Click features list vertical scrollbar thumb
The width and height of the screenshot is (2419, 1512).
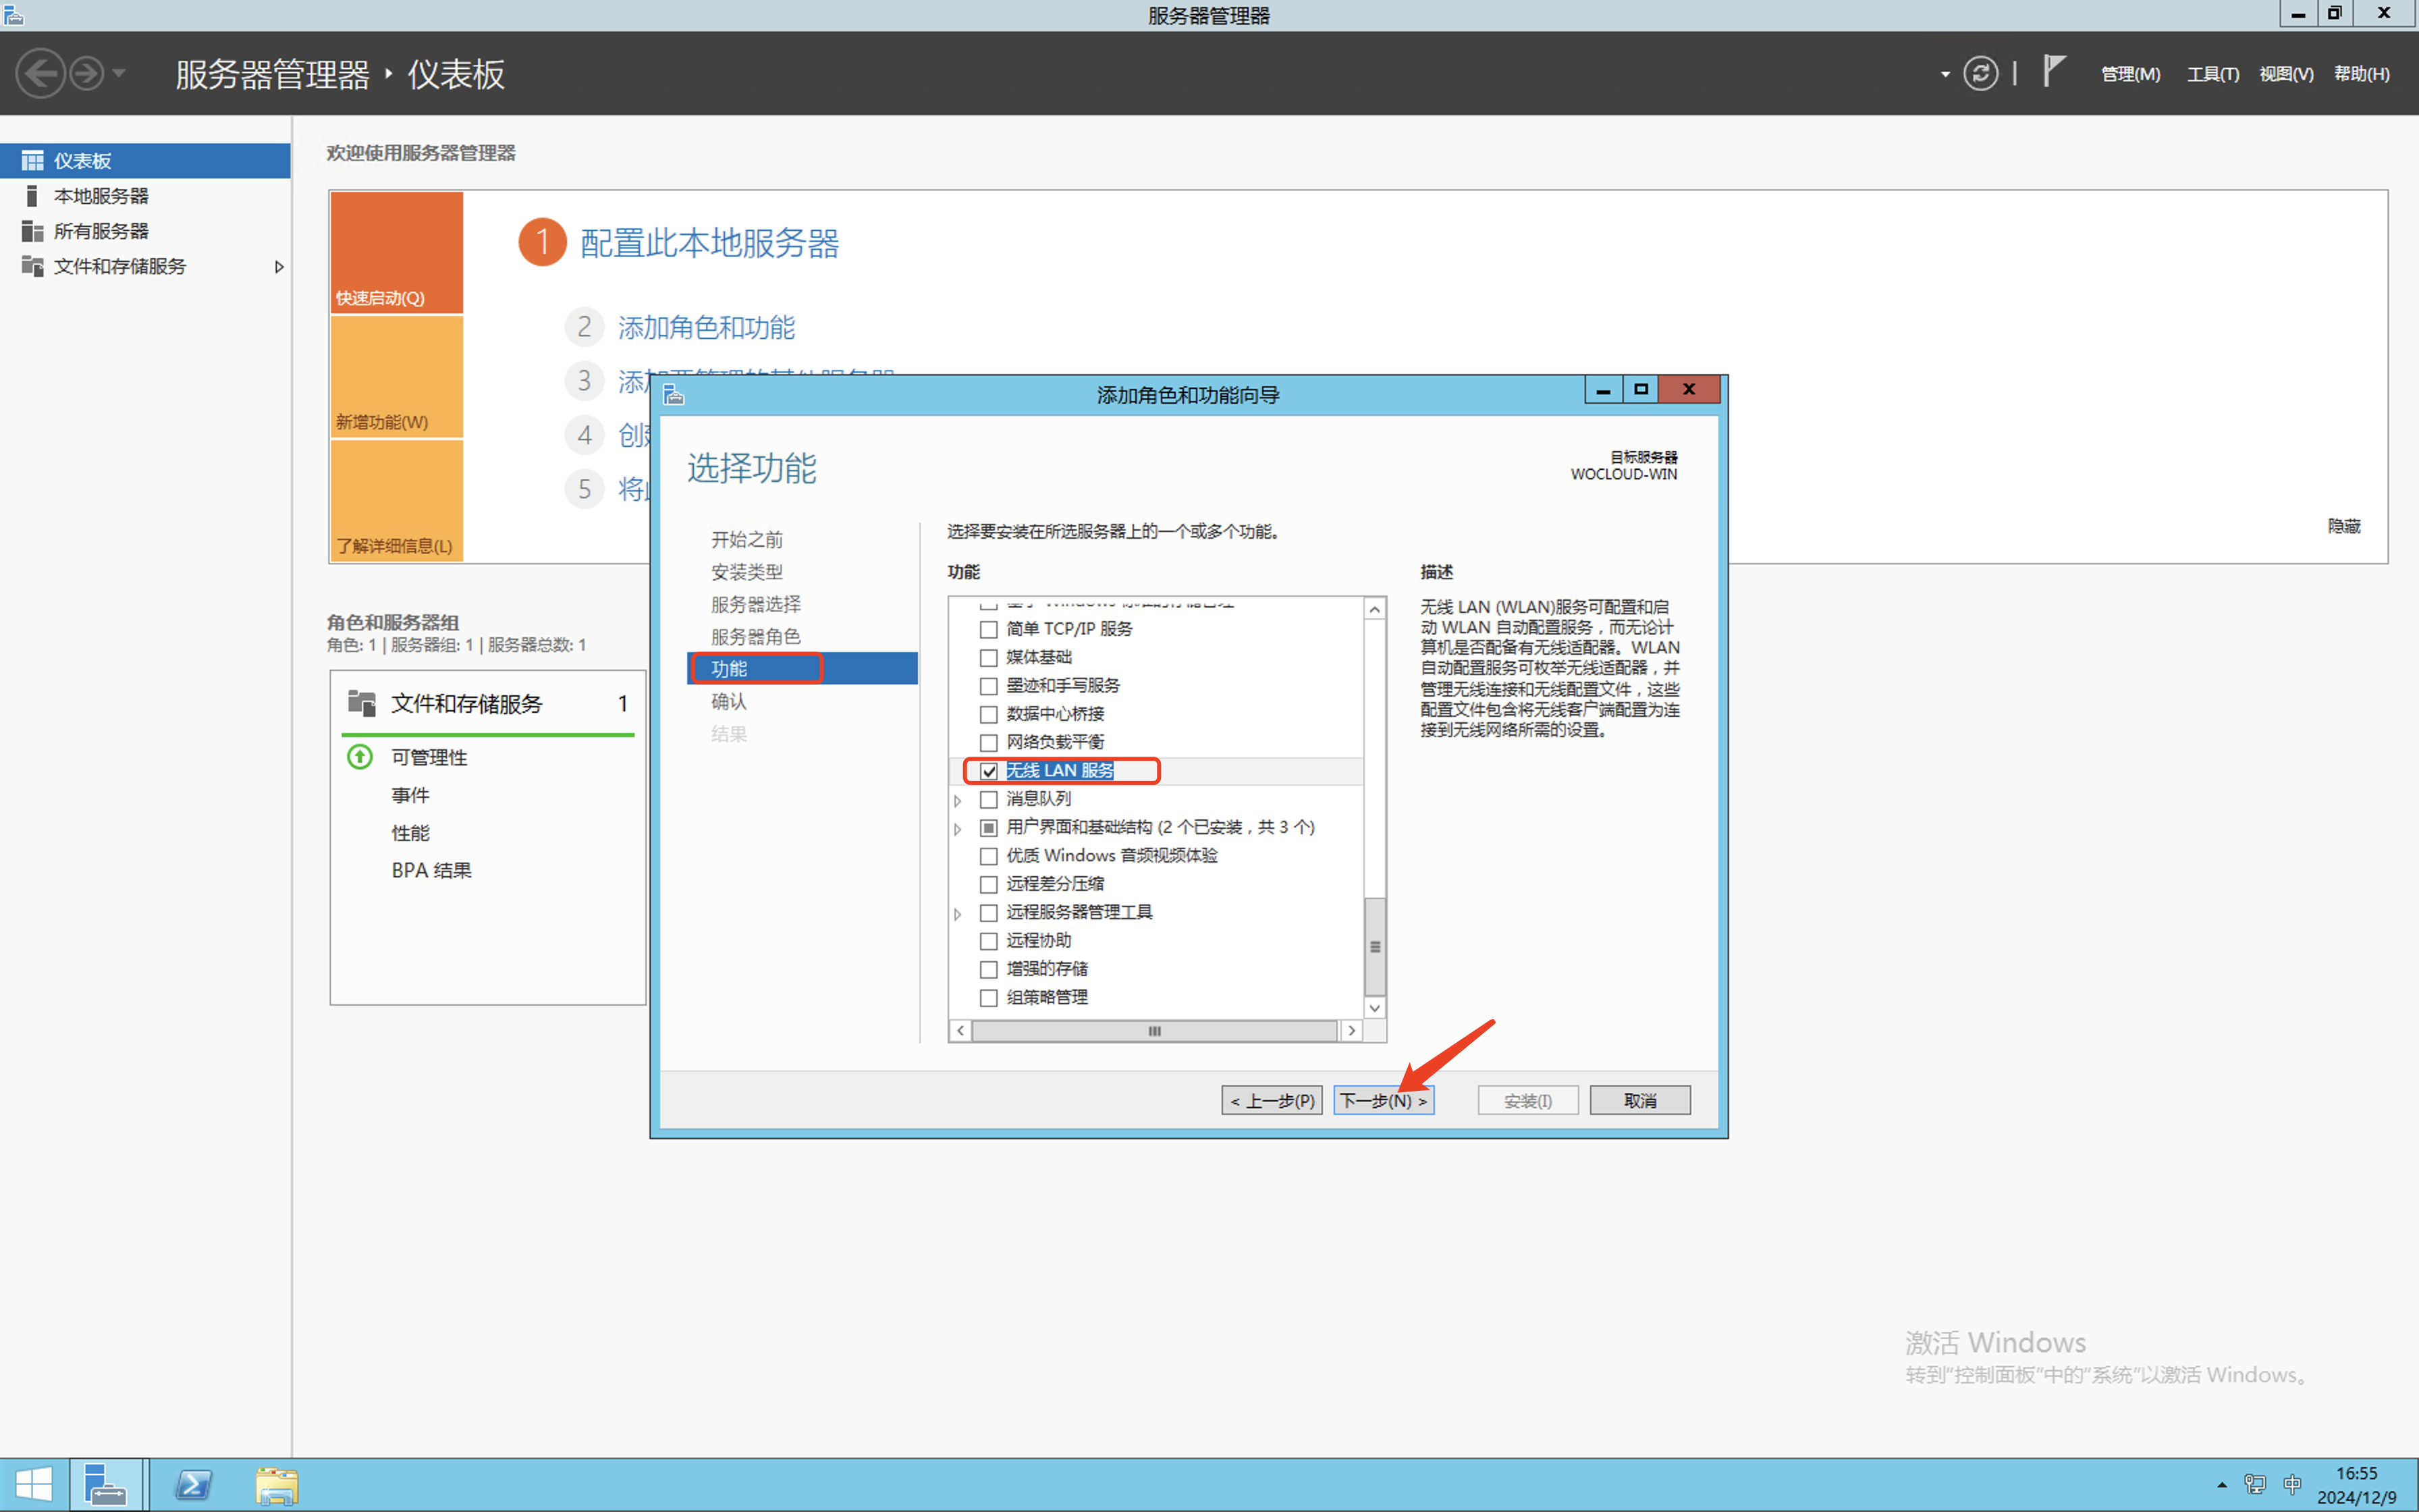point(1374,946)
